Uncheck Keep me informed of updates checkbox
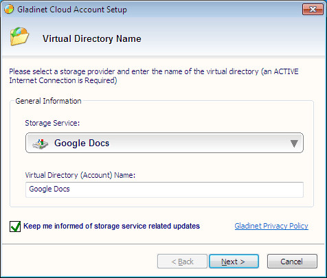The width and height of the screenshot is (327, 278). 15,227
